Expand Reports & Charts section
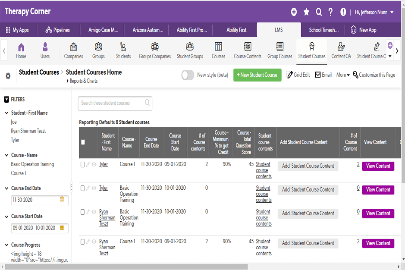 (82, 81)
